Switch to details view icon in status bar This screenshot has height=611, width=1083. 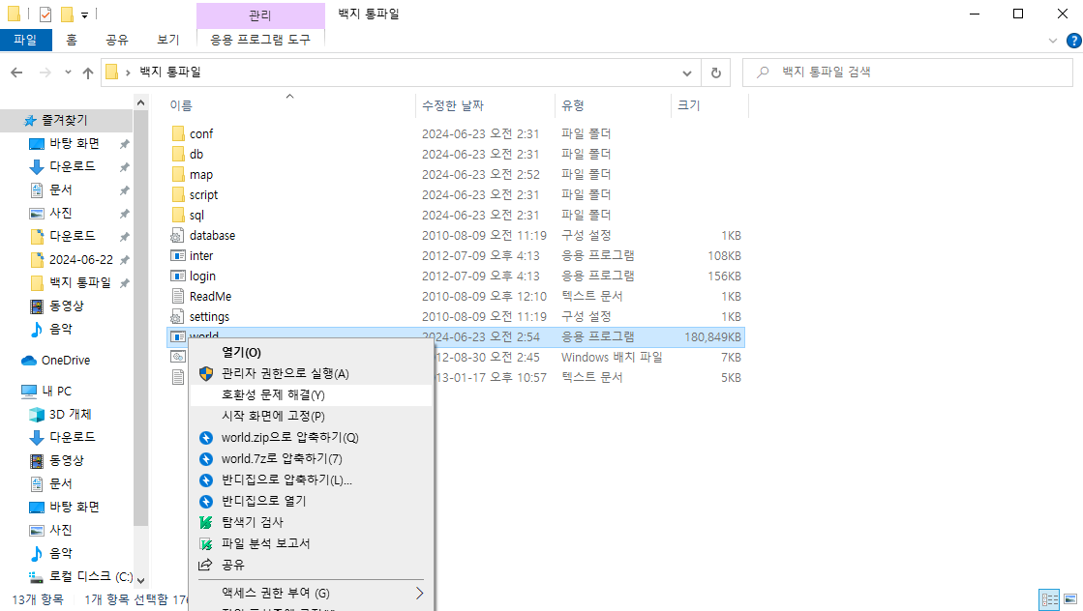1050,599
